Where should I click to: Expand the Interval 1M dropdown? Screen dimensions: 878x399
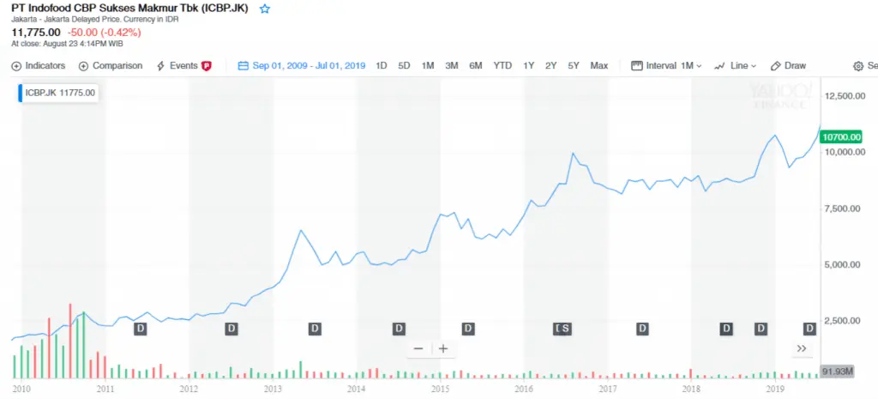pos(666,65)
